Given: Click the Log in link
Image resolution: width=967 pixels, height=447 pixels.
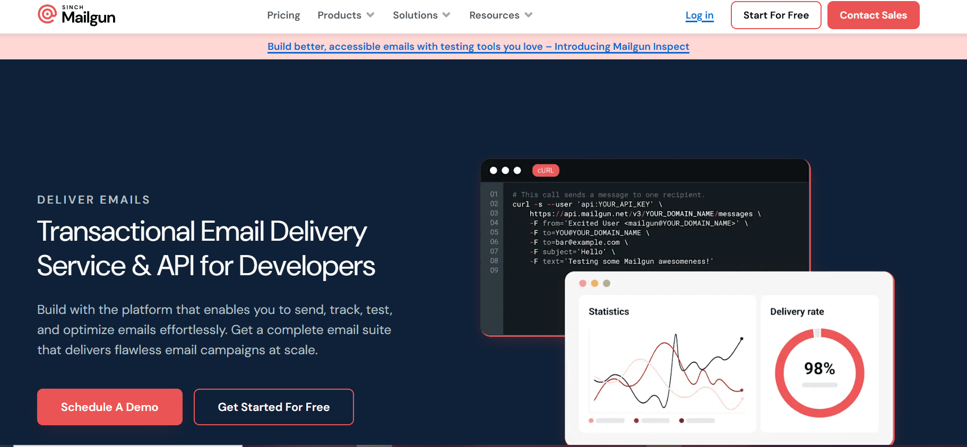Looking at the screenshot, I should 699,15.
